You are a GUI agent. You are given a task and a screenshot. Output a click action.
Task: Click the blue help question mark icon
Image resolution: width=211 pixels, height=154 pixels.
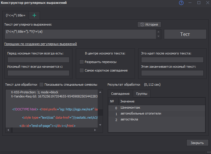[181, 3]
